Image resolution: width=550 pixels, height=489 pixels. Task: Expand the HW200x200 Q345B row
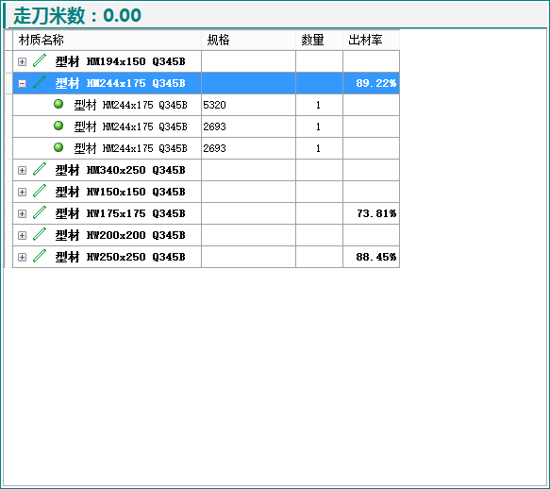point(22,236)
